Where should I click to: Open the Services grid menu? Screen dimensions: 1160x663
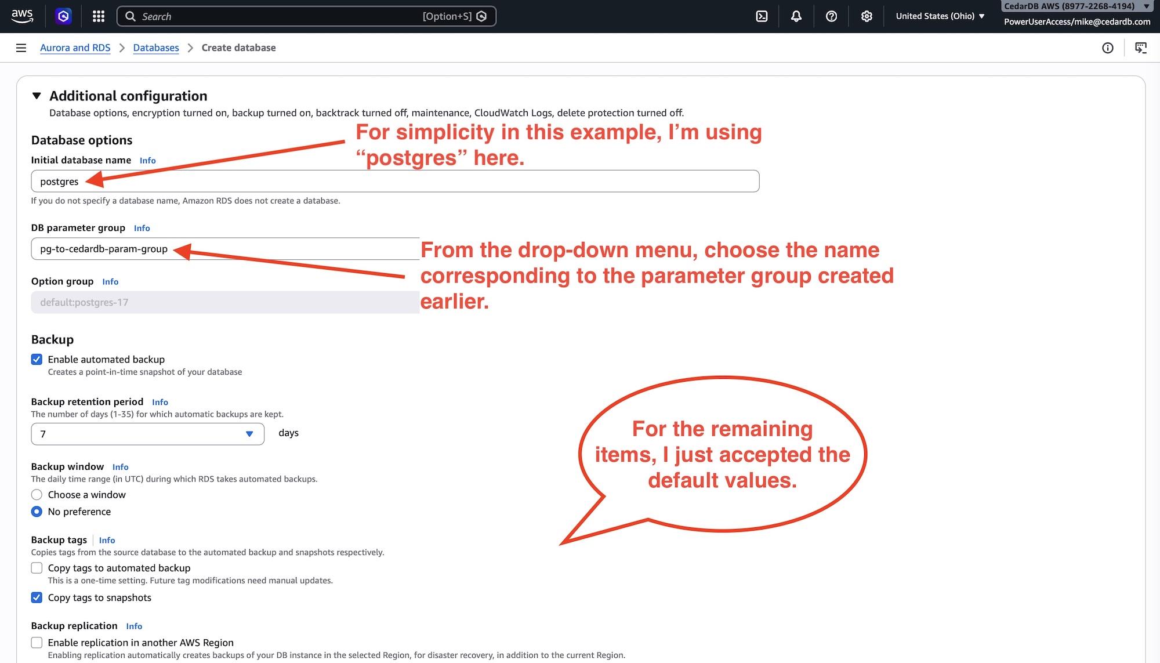pyautogui.click(x=98, y=16)
